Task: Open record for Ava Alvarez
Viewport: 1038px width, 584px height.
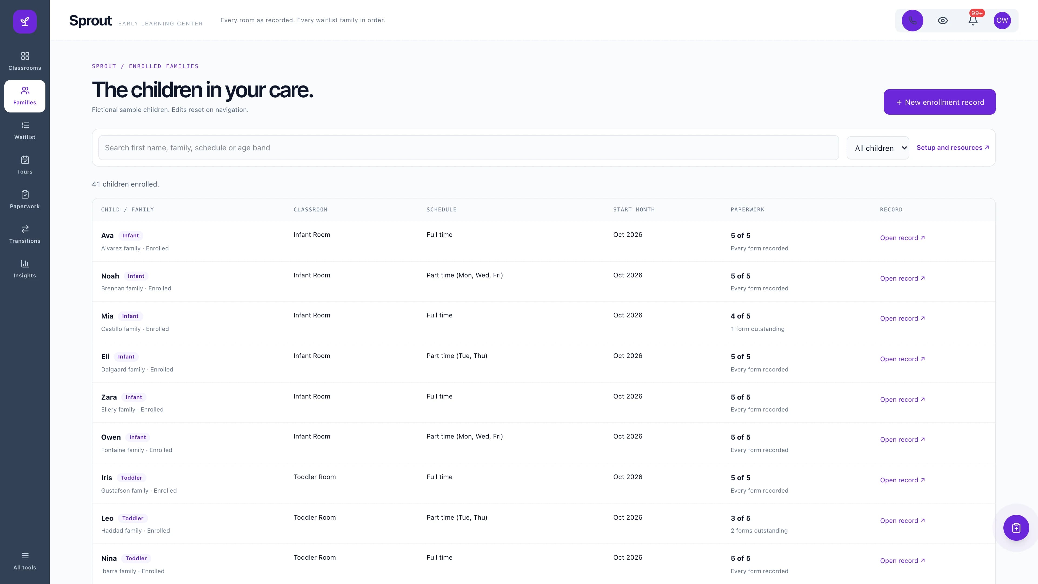Action: tap(902, 238)
